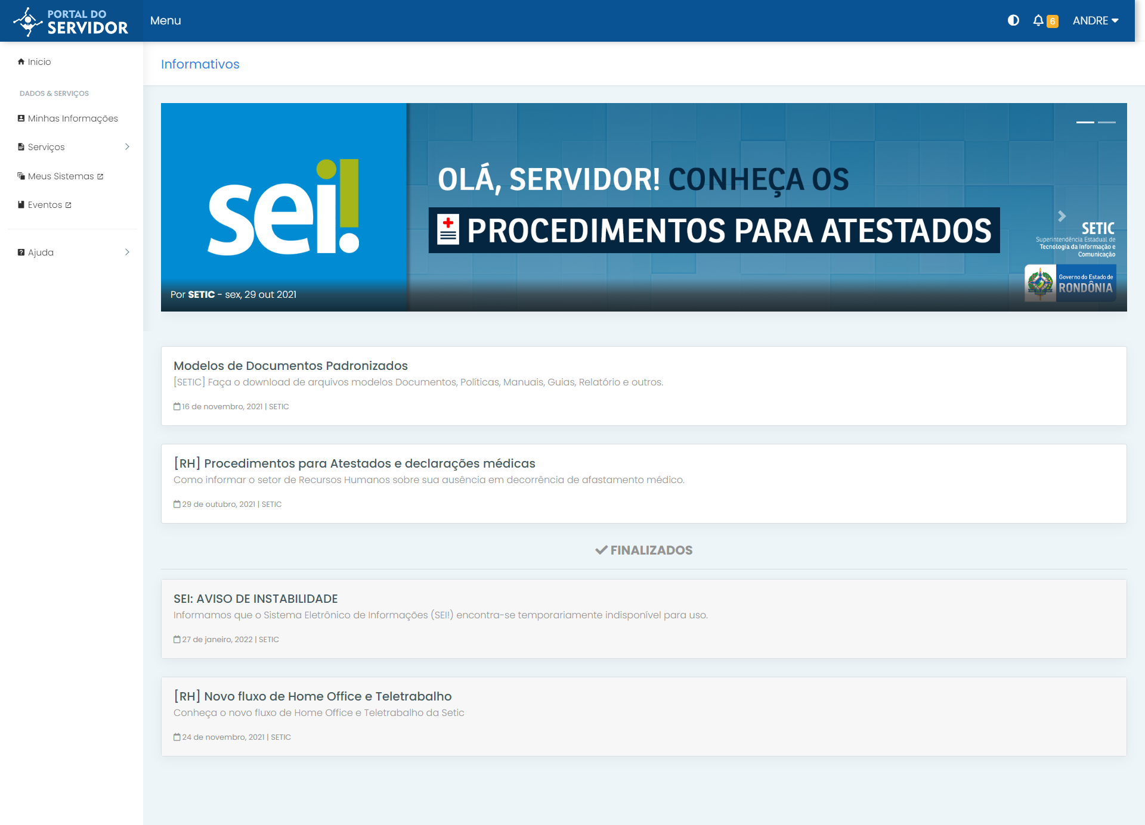This screenshot has width=1145, height=825.
Task: Toggle dark mode contrast icon
Action: coord(1013,20)
